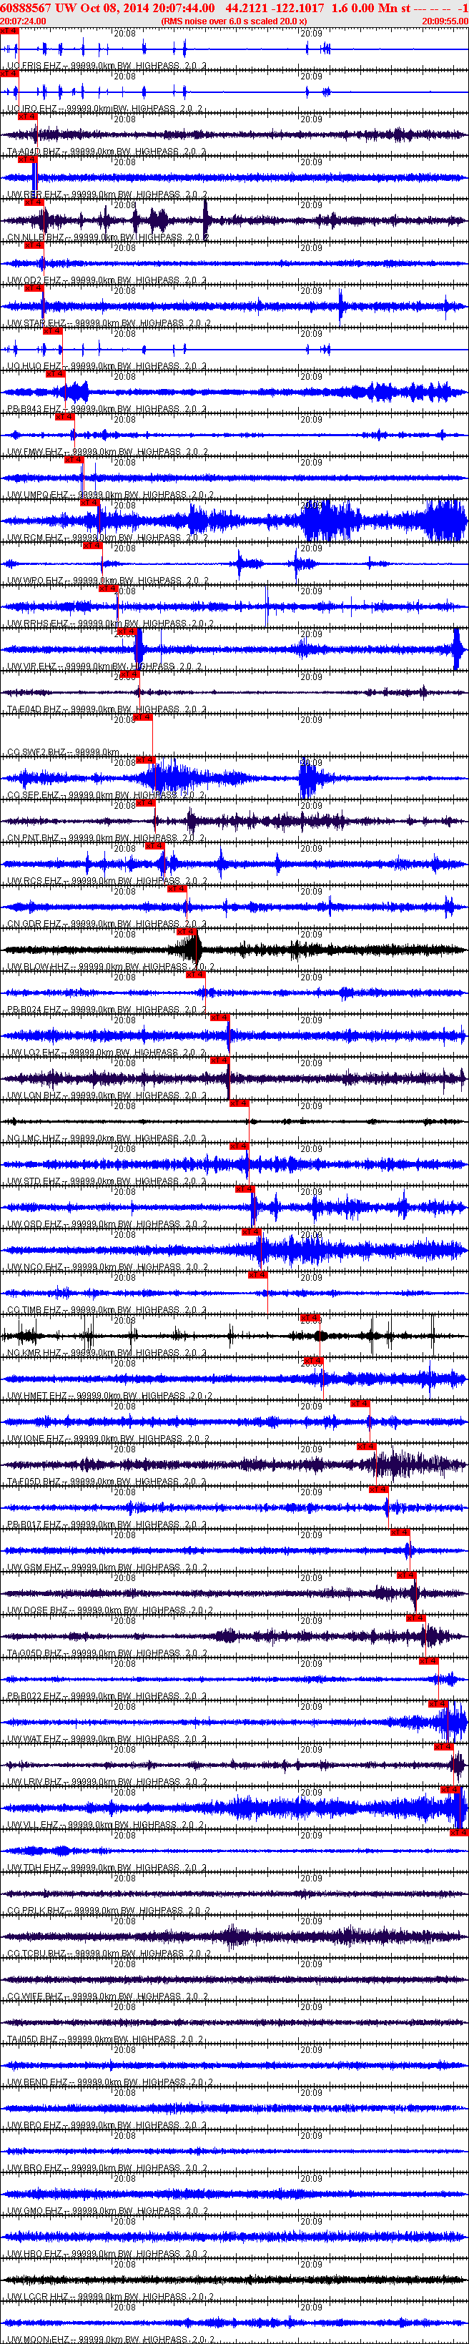Select the TA E04D BHZ station label
Screen dimensions: 469x2344
coord(107,709)
